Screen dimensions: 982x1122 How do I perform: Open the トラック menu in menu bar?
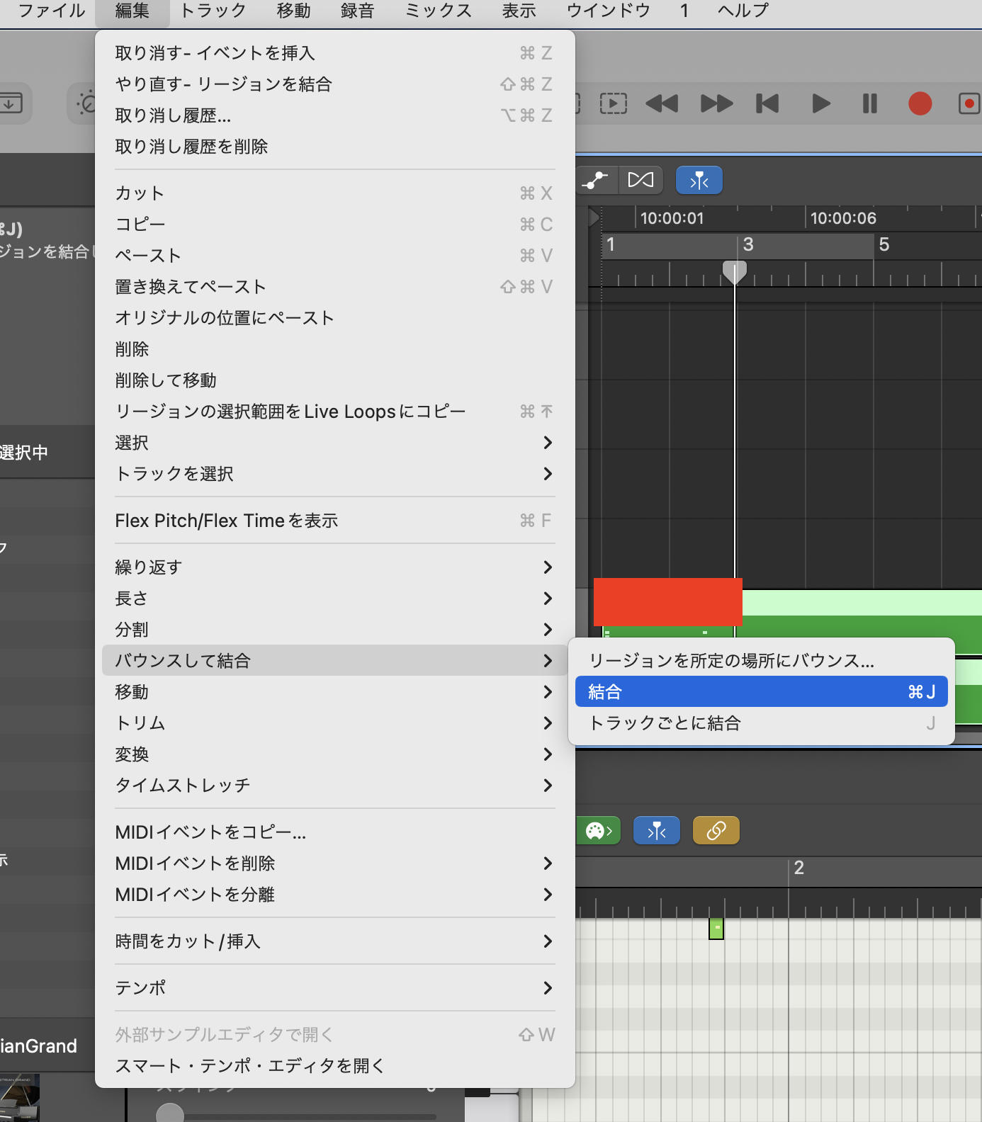[x=213, y=11]
